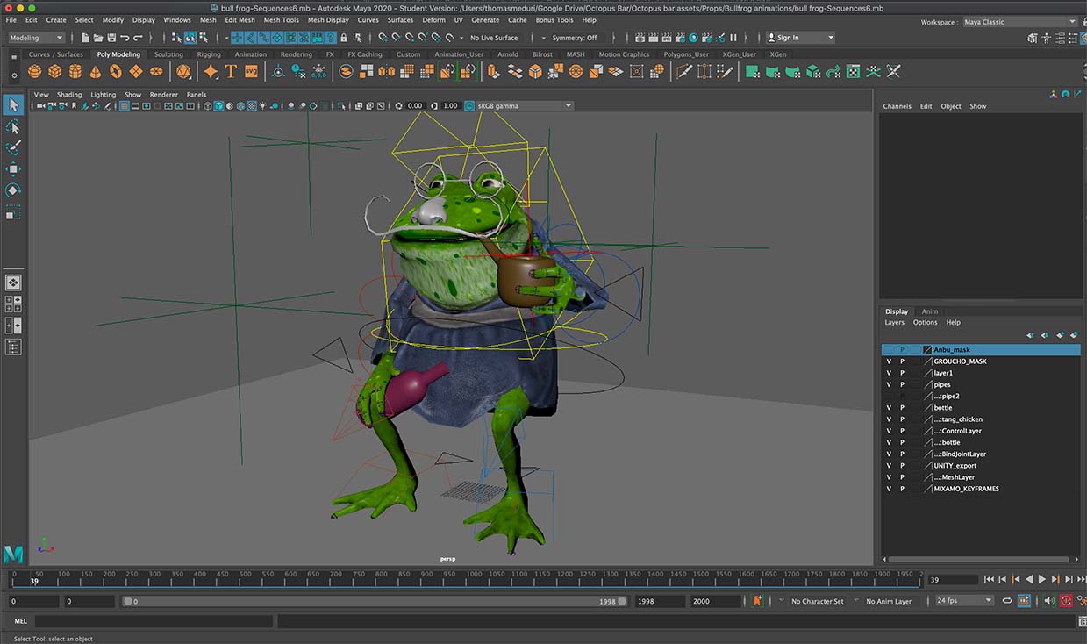
Task: Toggle visibility of UNITY_export layer
Action: 889,466
